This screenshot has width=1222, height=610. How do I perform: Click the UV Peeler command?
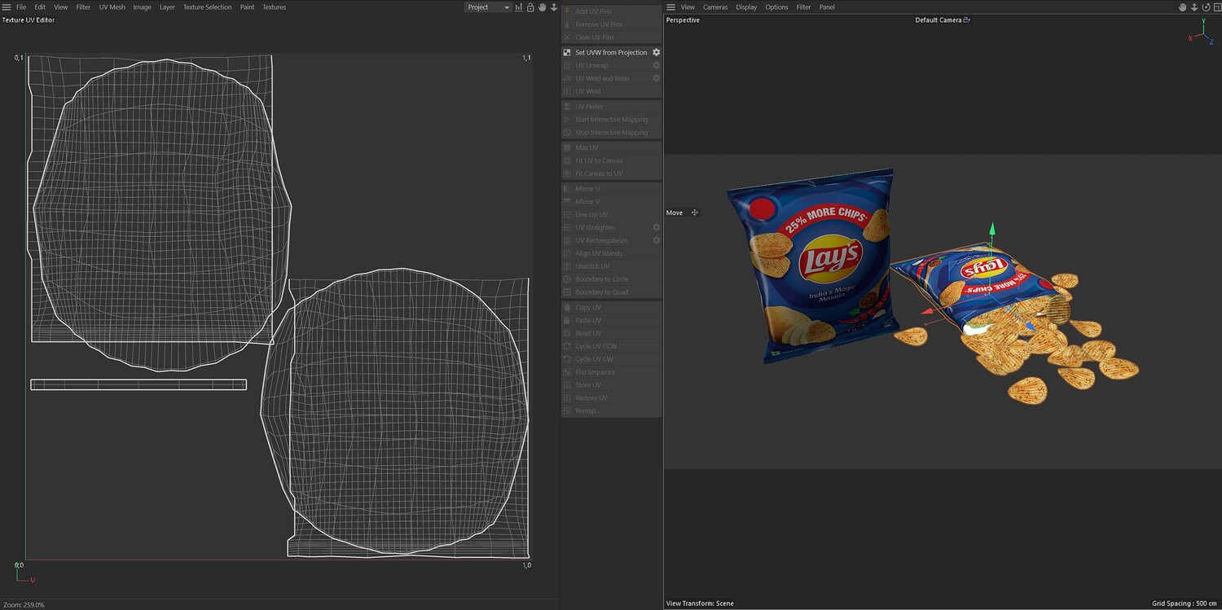[611, 107]
